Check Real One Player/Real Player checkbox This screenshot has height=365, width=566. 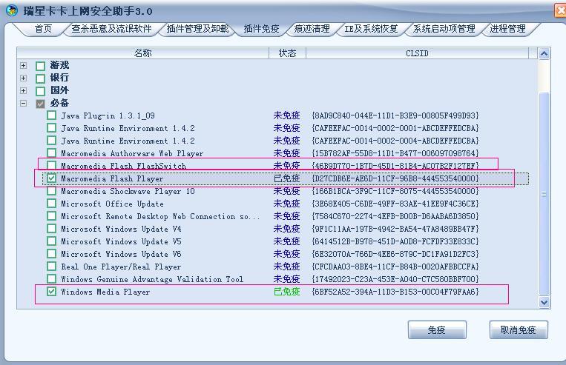(52, 267)
